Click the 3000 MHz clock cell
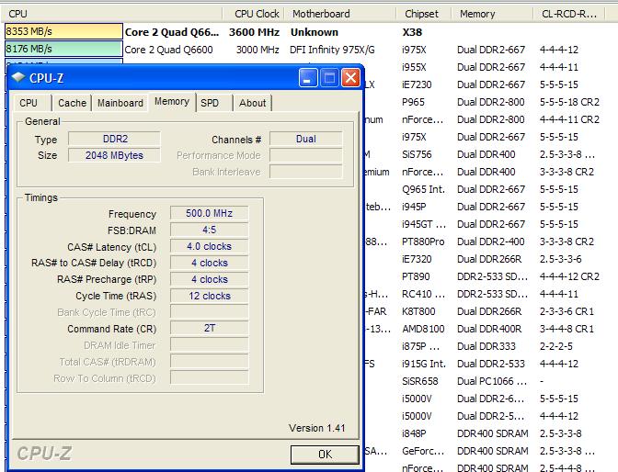Image resolution: width=618 pixels, height=472 pixels. 257,50
